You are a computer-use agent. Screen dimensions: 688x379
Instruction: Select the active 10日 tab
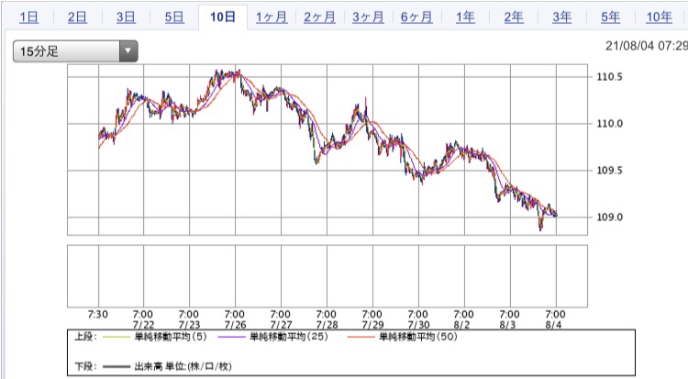coord(223,17)
